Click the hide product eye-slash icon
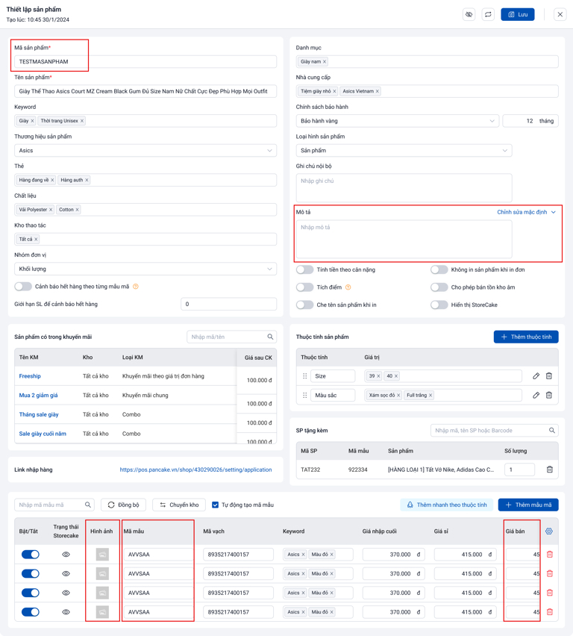 (469, 14)
